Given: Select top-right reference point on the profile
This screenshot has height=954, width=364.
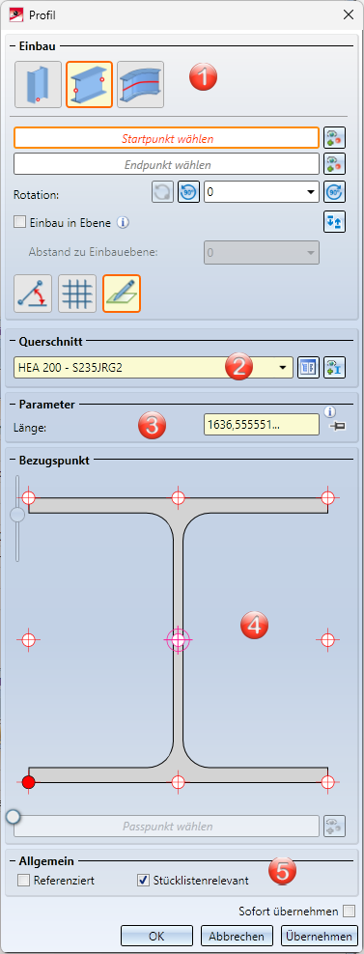Looking at the screenshot, I should click(x=327, y=497).
